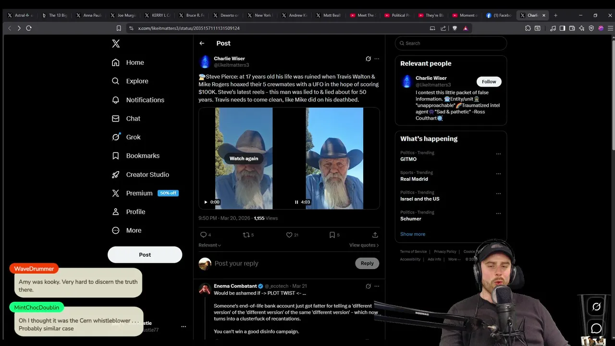
Task: Go to Home in the sidebar
Action: (128, 62)
